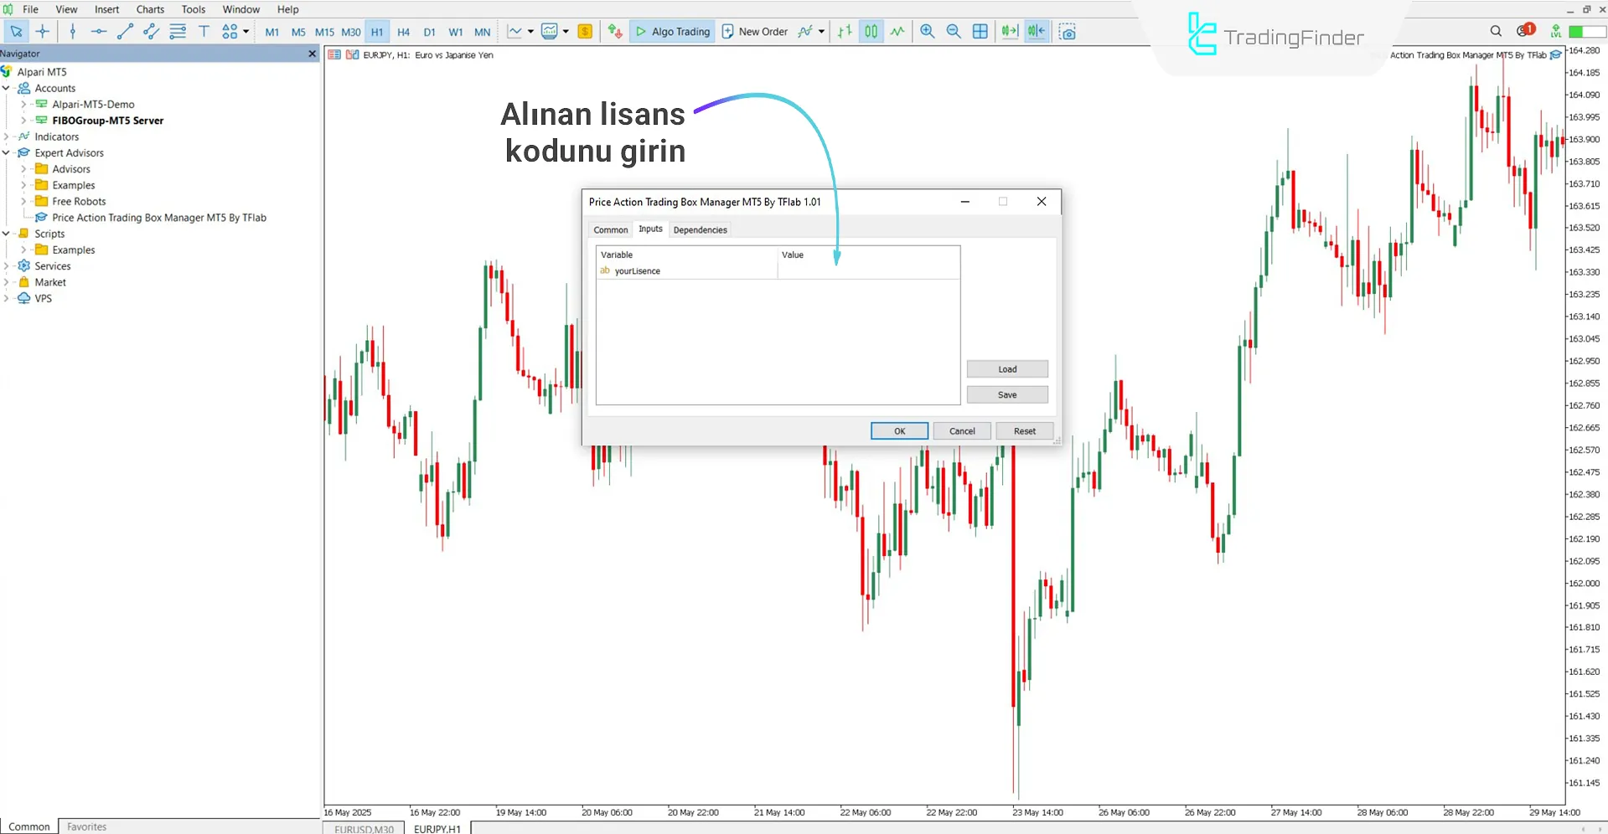The width and height of the screenshot is (1608, 834).
Task: Click the Save button
Action: (x=1007, y=395)
